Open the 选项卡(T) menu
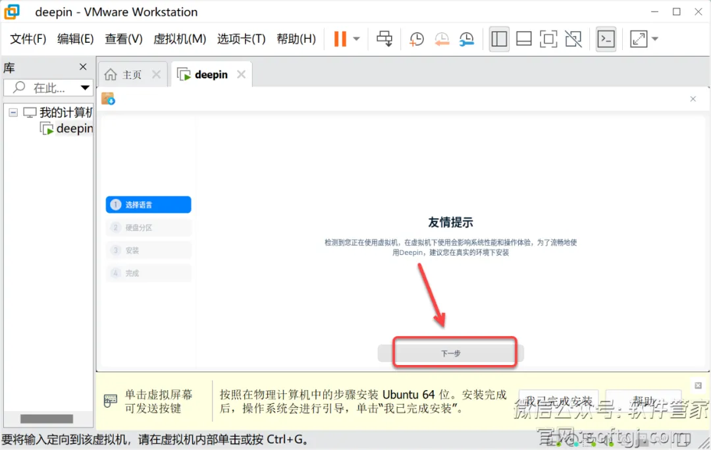Viewport: 711px width, 450px height. 241,39
